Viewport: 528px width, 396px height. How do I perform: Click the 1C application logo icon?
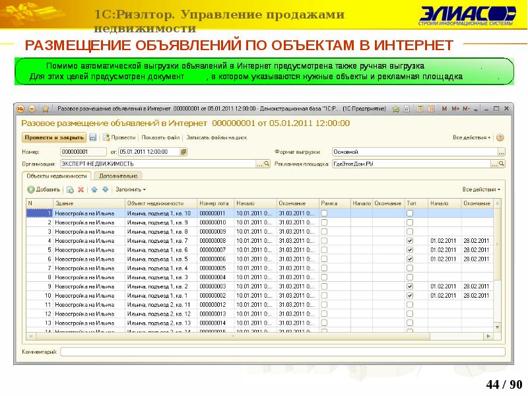click(21, 109)
